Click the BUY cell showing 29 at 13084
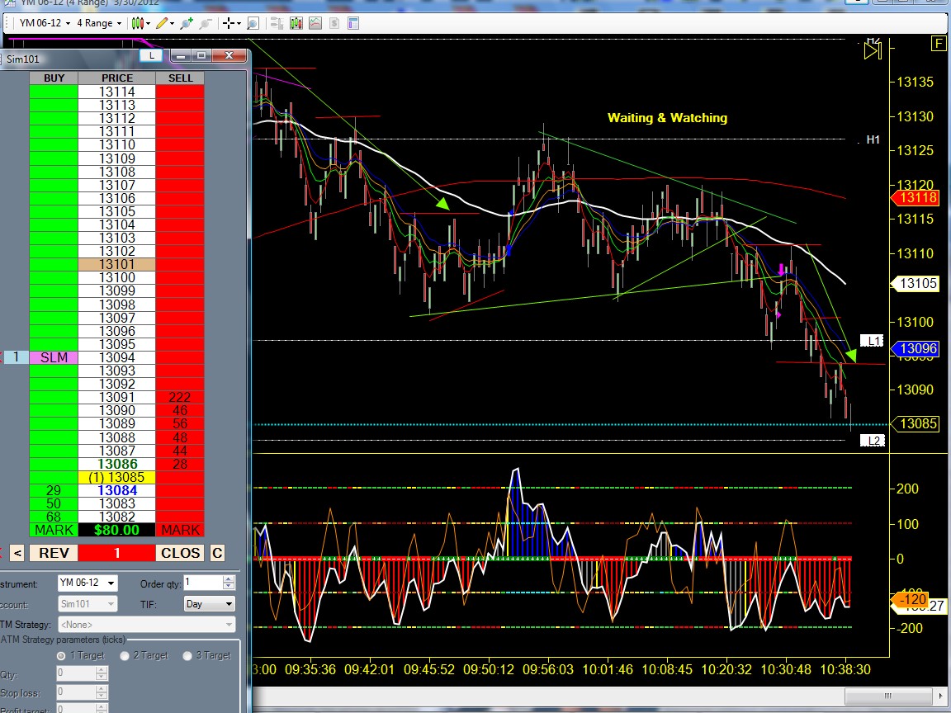 (x=54, y=490)
